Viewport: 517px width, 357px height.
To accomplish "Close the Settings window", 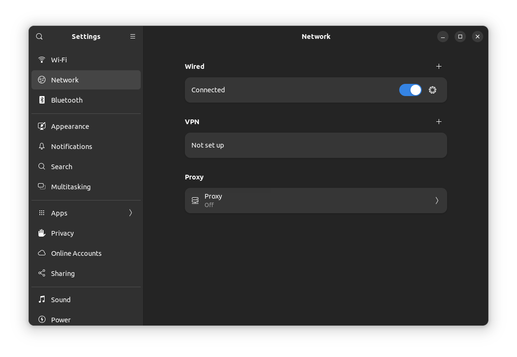I will pos(478,37).
